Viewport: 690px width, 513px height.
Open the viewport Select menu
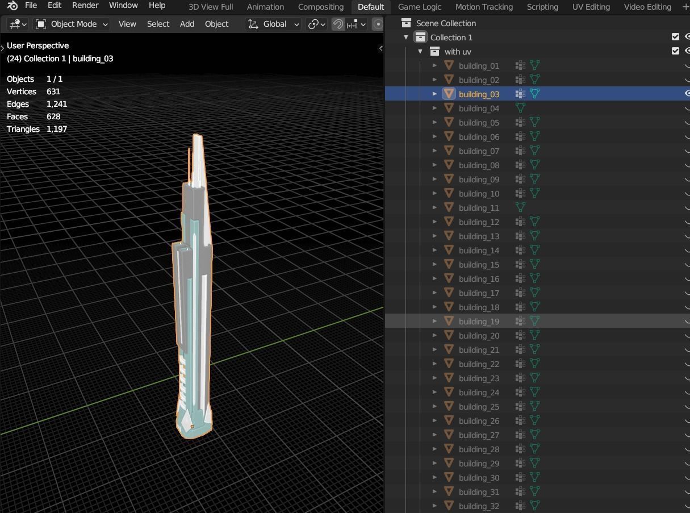pyautogui.click(x=158, y=24)
